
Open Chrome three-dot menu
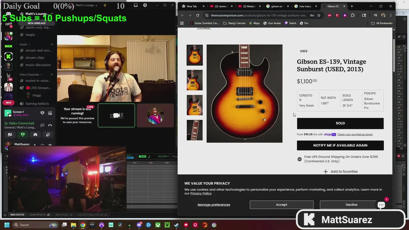[390, 15]
